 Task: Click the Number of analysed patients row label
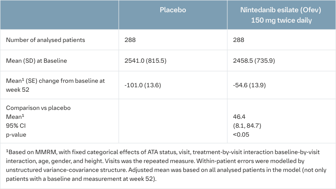46,40
